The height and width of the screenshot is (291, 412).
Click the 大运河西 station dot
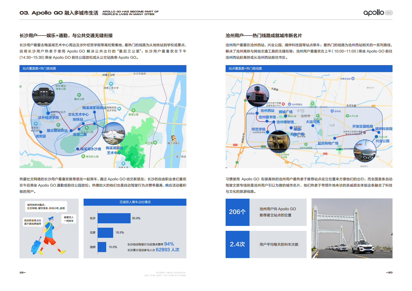click(313, 126)
